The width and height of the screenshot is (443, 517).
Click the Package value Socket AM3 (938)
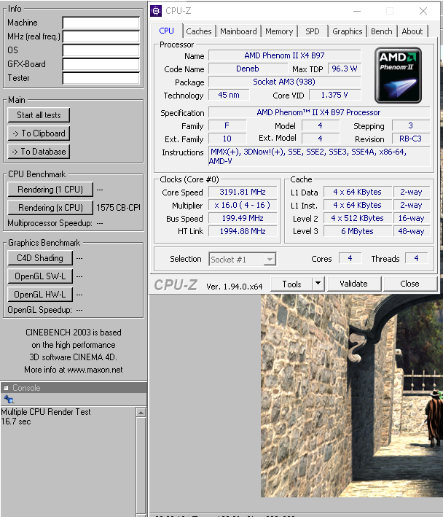(x=285, y=82)
